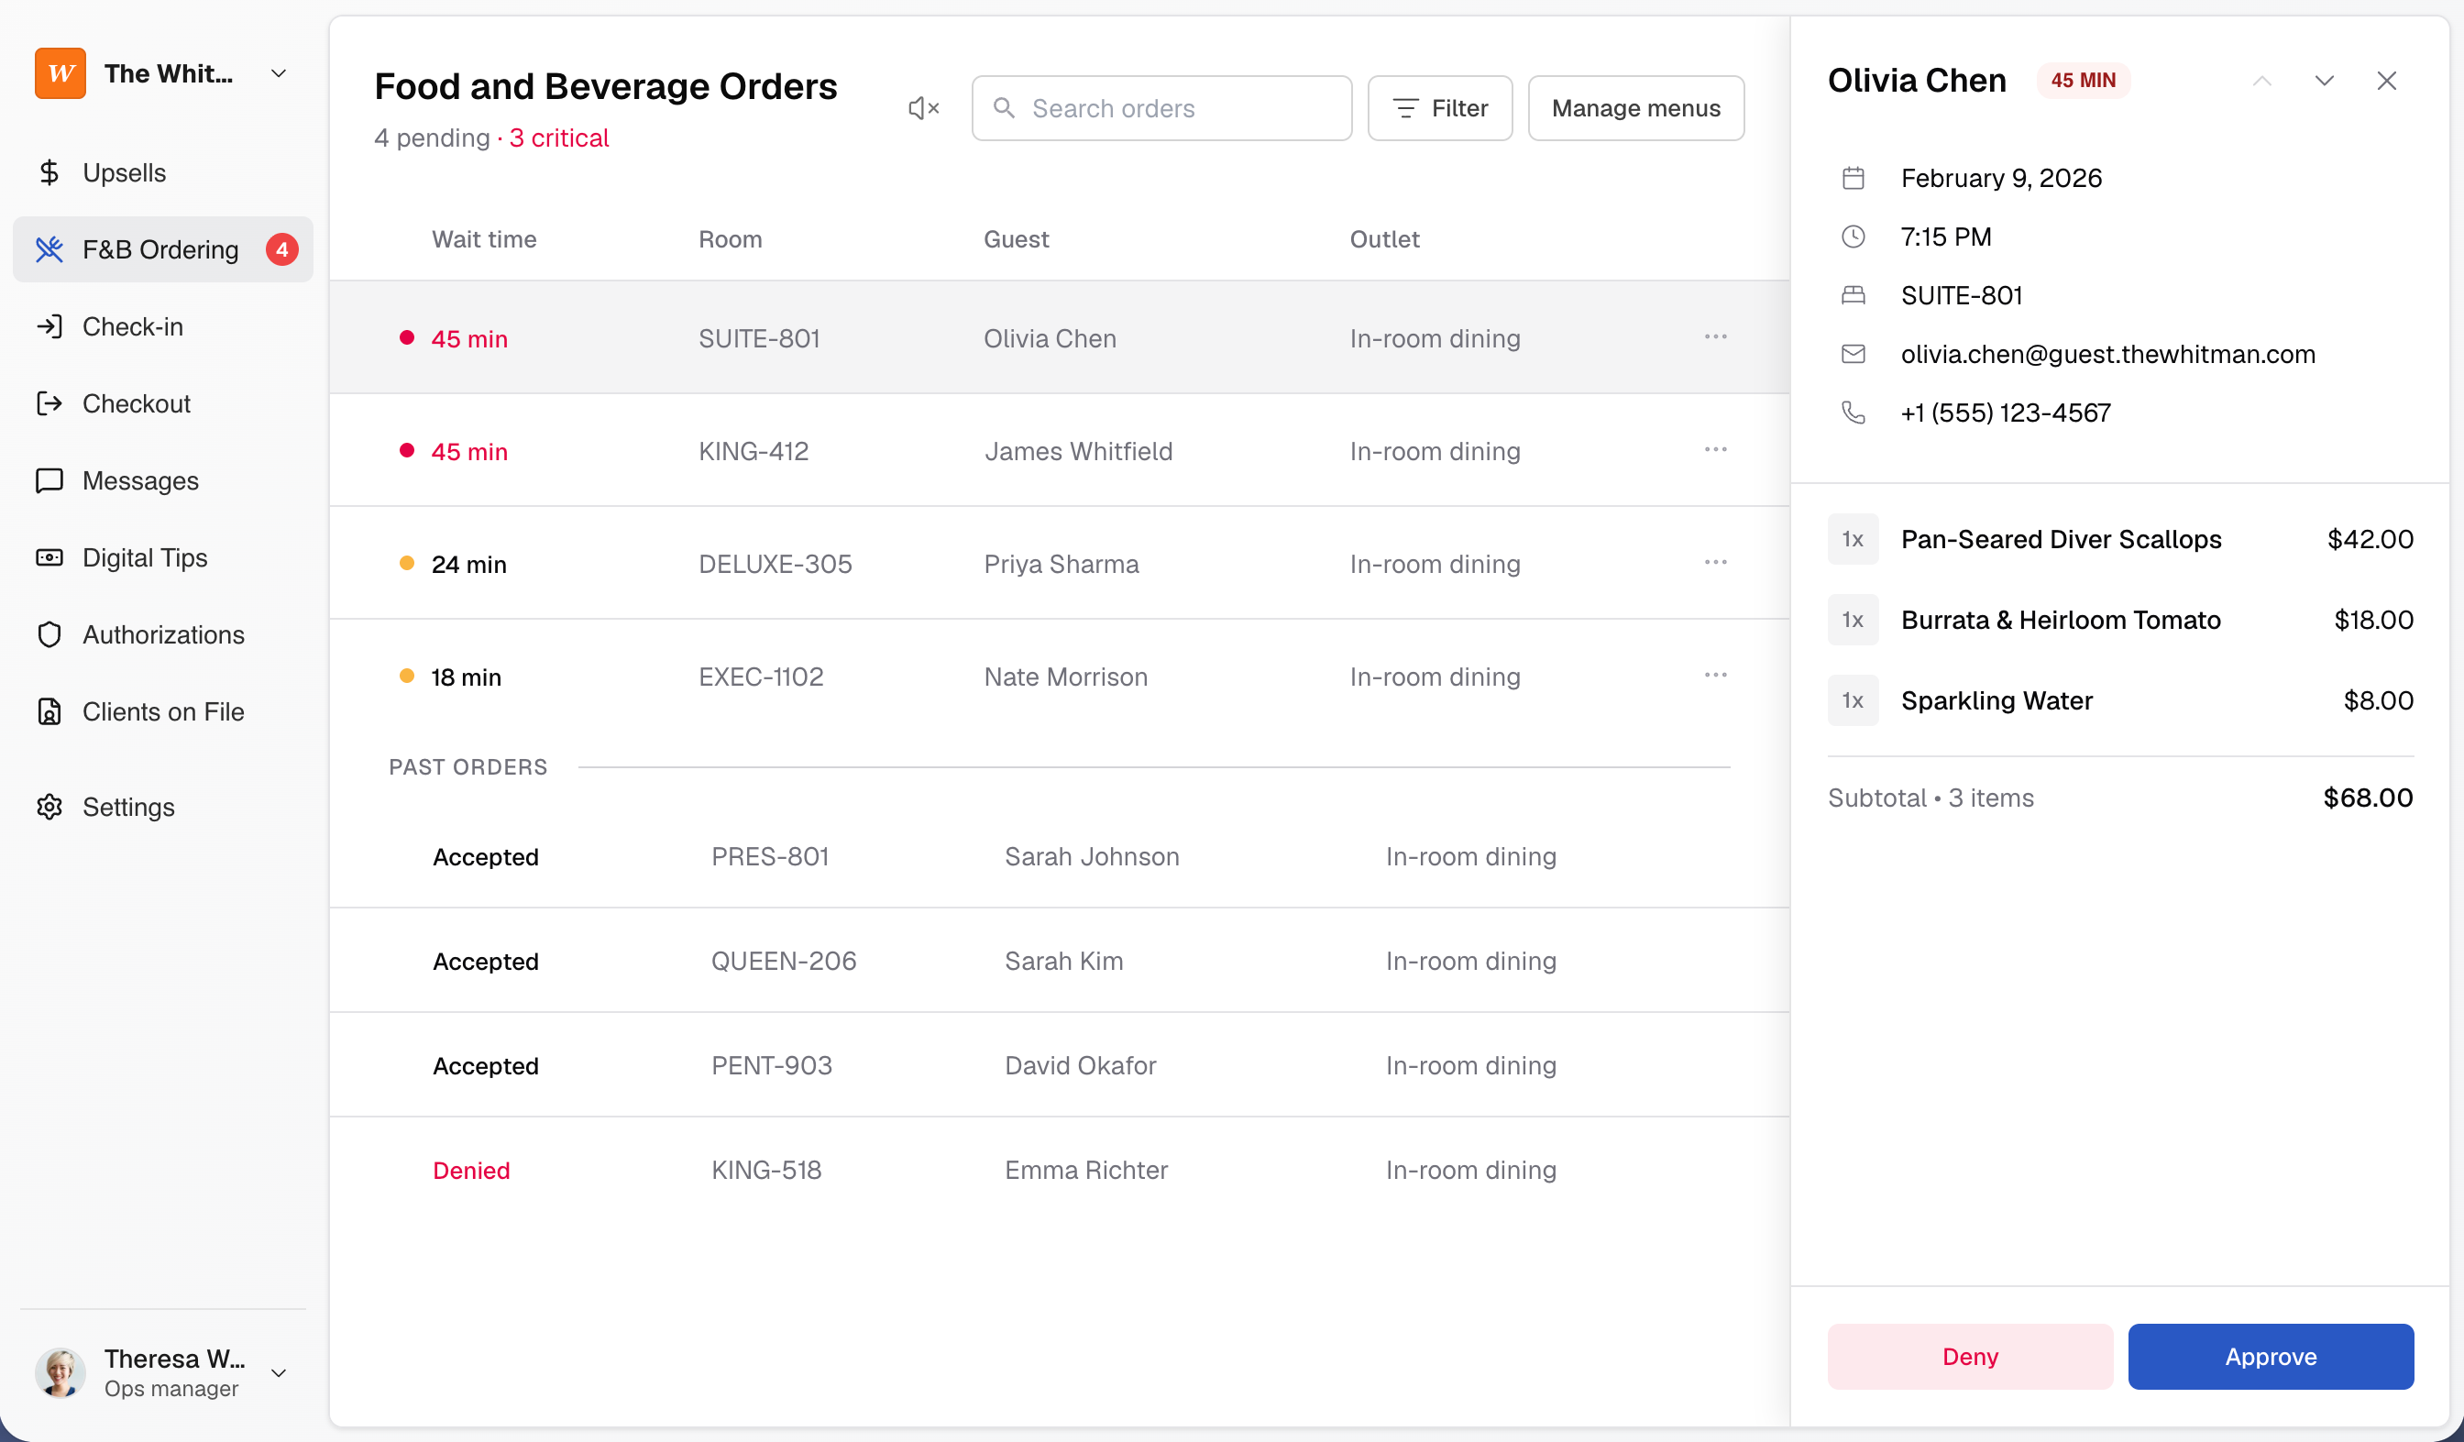
Task: Open the Filter options
Action: 1439,107
